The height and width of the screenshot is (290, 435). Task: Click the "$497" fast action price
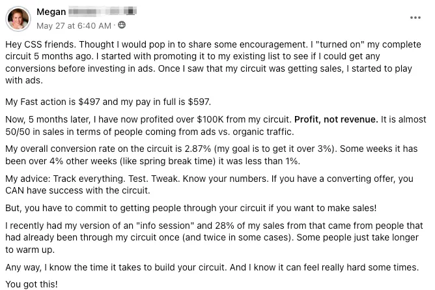(89, 102)
